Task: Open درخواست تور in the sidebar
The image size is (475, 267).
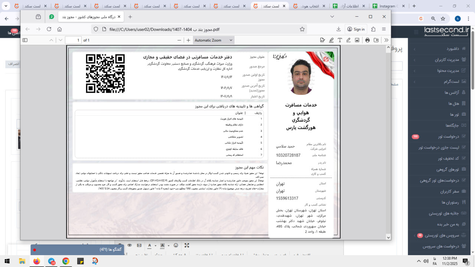Action: pos(444,136)
